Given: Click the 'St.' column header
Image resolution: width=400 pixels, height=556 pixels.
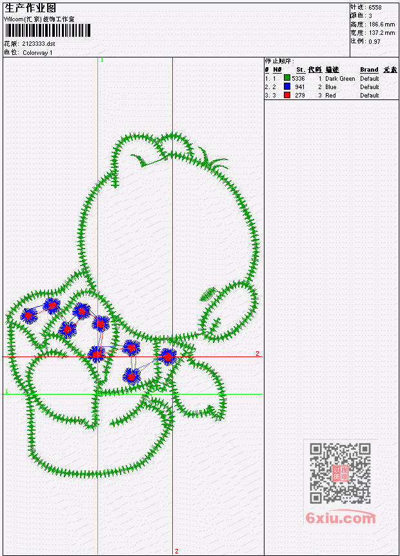Looking at the screenshot, I should (x=301, y=70).
